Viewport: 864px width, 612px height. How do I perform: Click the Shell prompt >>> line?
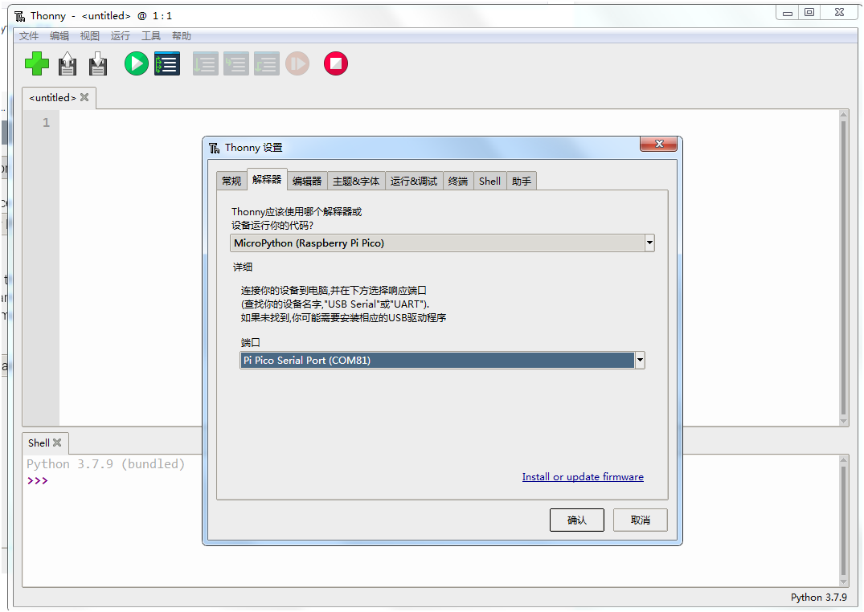tap(38, 480)
